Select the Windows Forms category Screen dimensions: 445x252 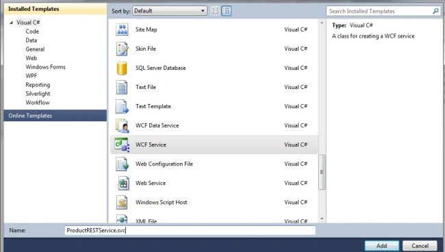[x=45, y=67]
